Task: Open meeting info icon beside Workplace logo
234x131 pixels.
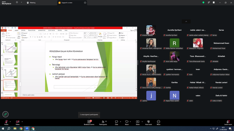Action: point(17,3)
